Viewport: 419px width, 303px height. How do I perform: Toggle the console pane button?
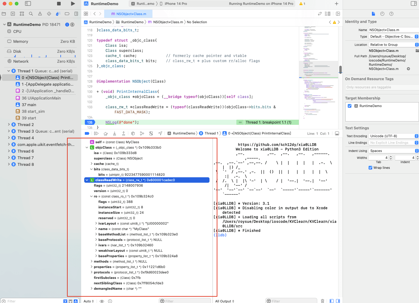pos(338,301)
